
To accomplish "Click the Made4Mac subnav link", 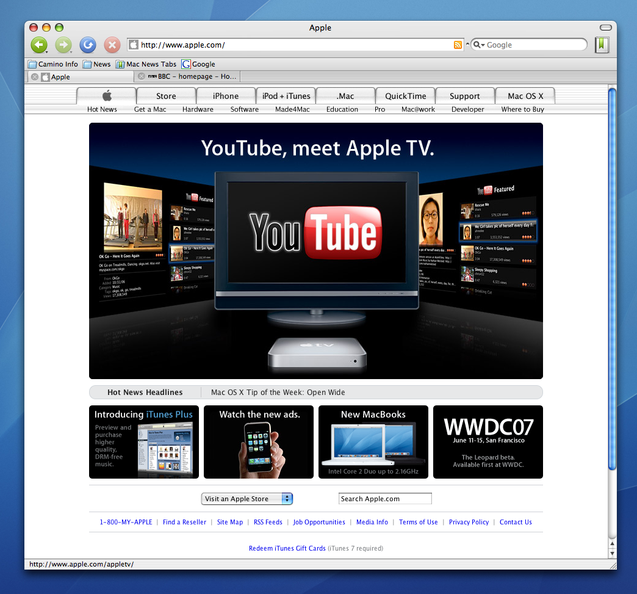I will pyautogui.click(x=292, y=109).
